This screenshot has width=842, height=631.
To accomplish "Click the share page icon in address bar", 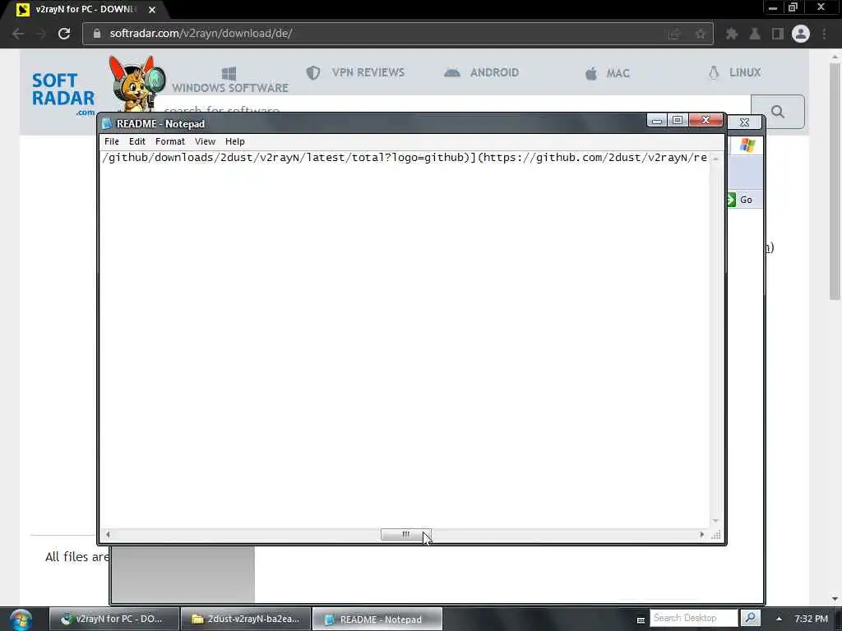I will [x=674, y=34].
